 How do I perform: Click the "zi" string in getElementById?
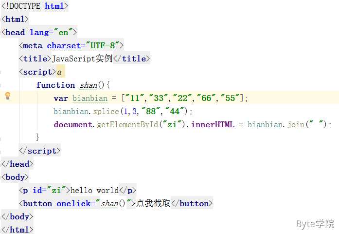(x=172, y=124)
